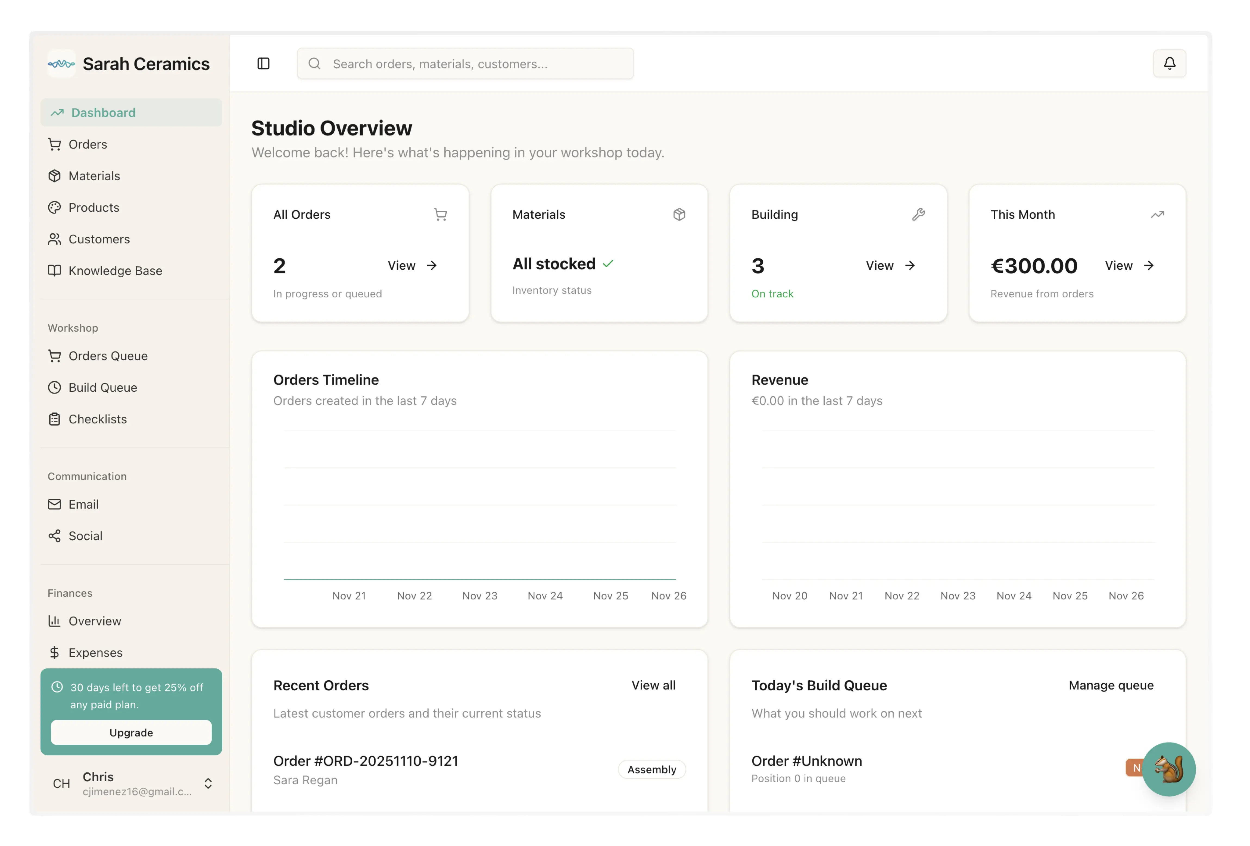Click the Upgrade button
This screenshot has width=1250, height=846.
point(131,732)
